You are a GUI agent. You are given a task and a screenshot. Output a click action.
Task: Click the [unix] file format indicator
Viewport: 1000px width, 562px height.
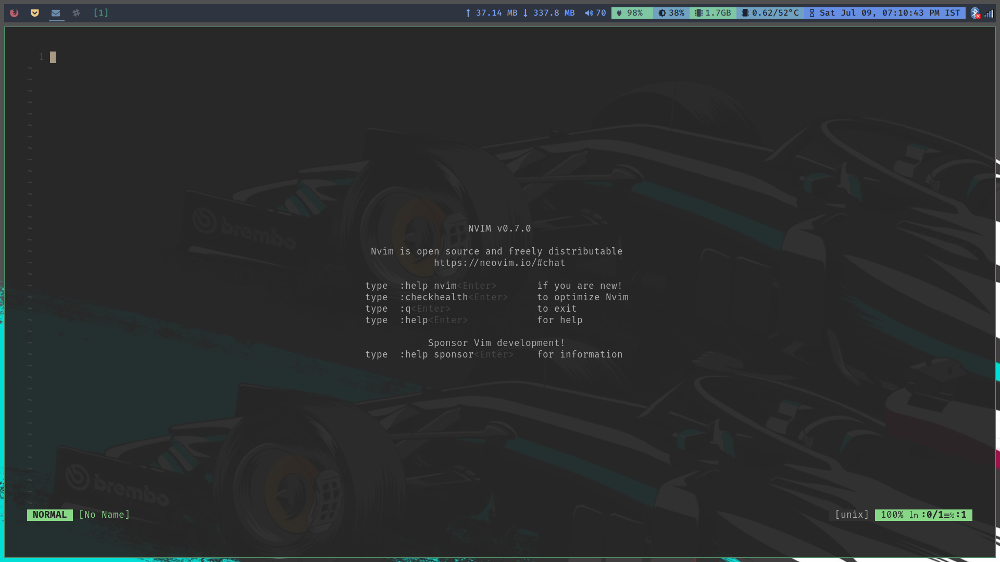pos(852,515)
